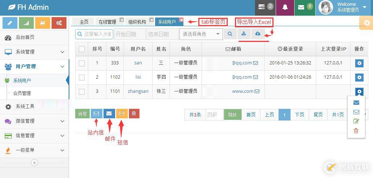The height and width of the screenshot is (178, 373).
Task: Close the 在线管理 tab
Action: click(x=122, y=20)
